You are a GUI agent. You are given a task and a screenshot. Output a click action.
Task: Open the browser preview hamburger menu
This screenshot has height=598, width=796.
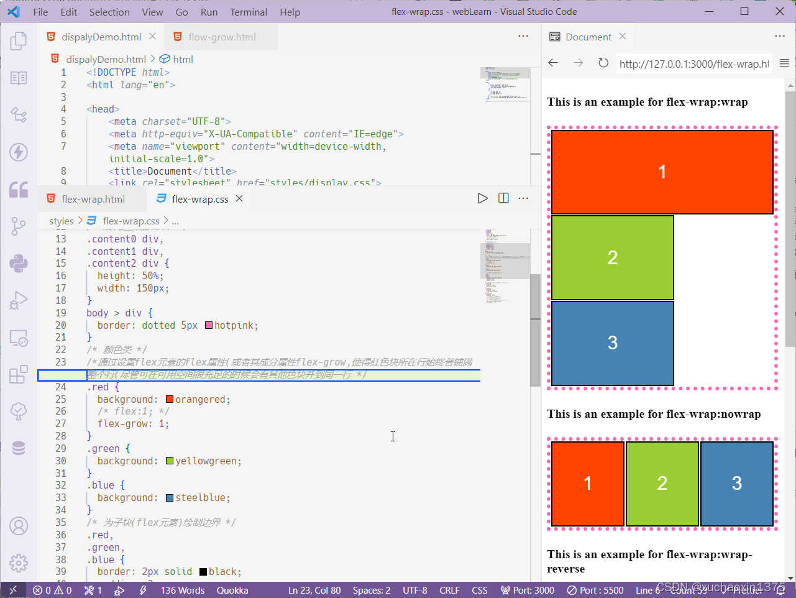pyautogui.click(x=784, y=63)
